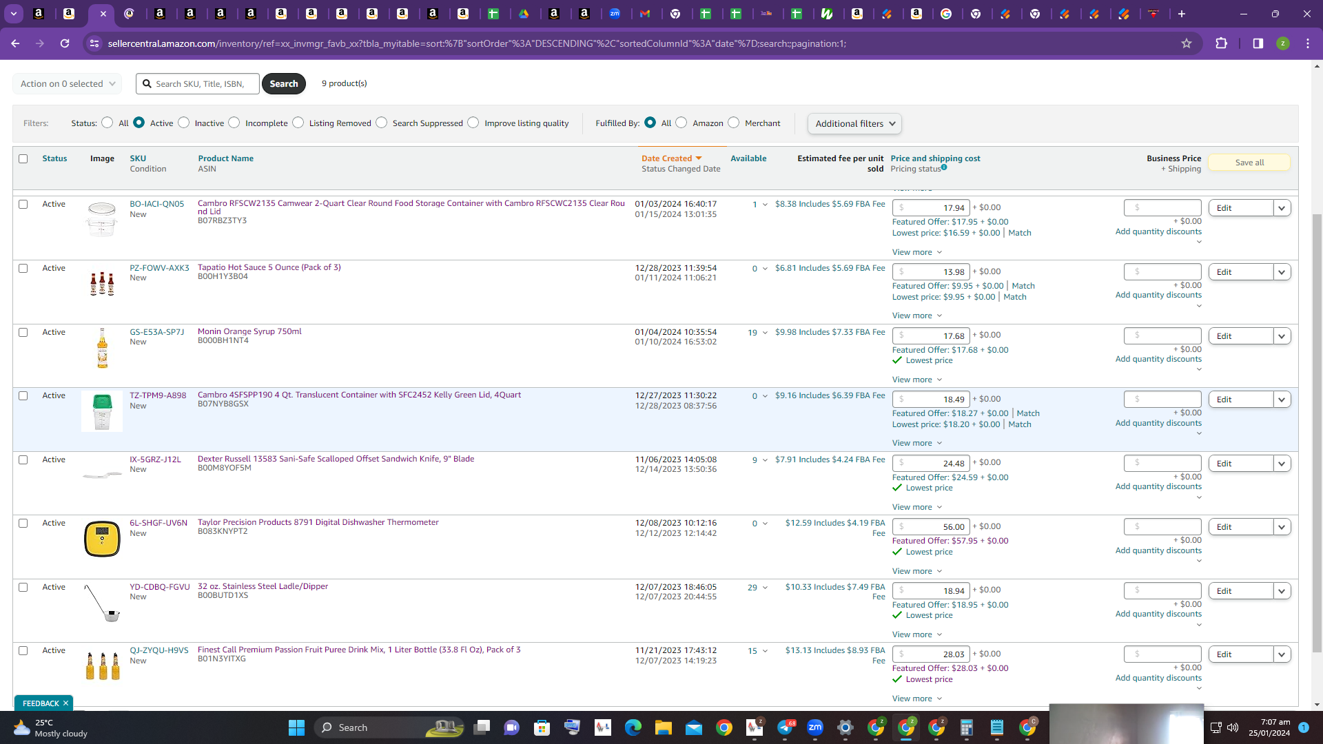1323x744 pixels.
Task: Open the Chrome profile avatar
Action: [x=1283, y=43]
